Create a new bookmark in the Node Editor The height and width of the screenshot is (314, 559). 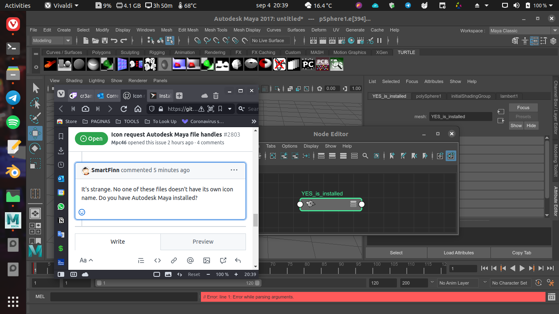click(x=392, y=156)
